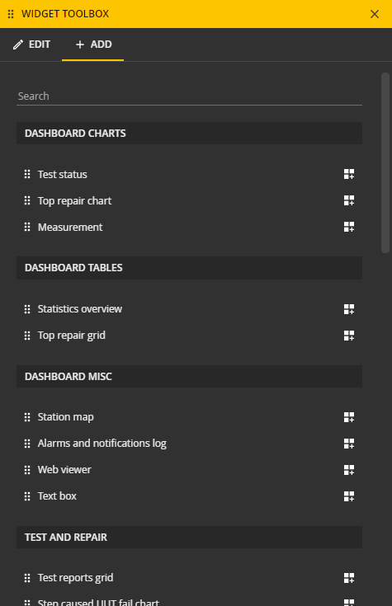Add the Top repair chart widget
The width and height of the screenshot is (392, 606).
coord(348,200)
